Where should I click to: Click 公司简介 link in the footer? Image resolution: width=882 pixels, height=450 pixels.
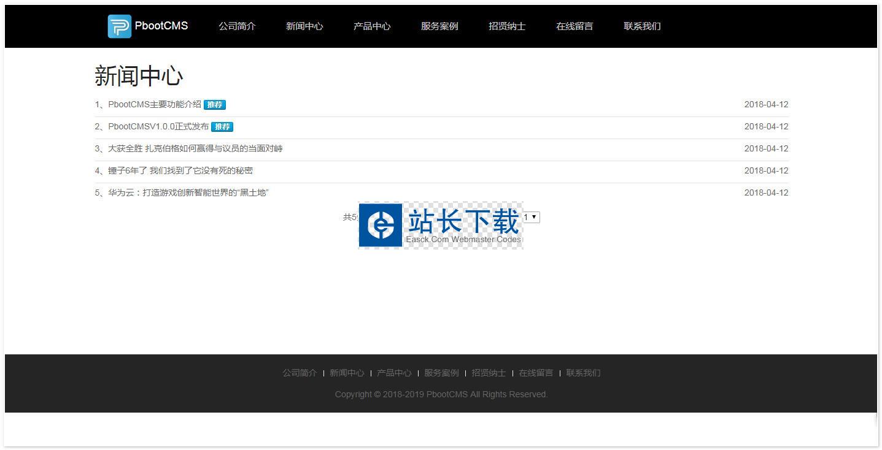(x=300, y=373)
